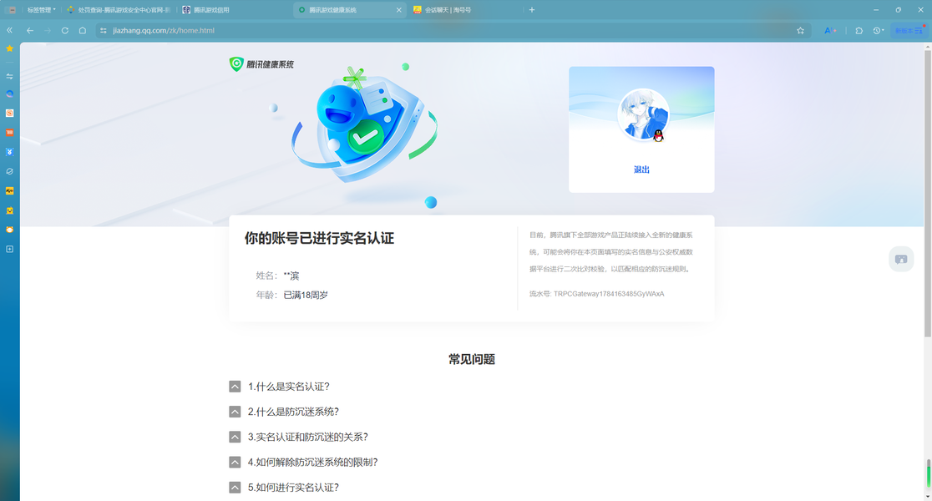Restore down the browser window

click(898, 10)
